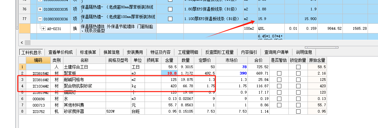This screenshot has height=128, width=378.
Task: Collapse item 010803003036 in row 77
Action: tap(40, 19)
